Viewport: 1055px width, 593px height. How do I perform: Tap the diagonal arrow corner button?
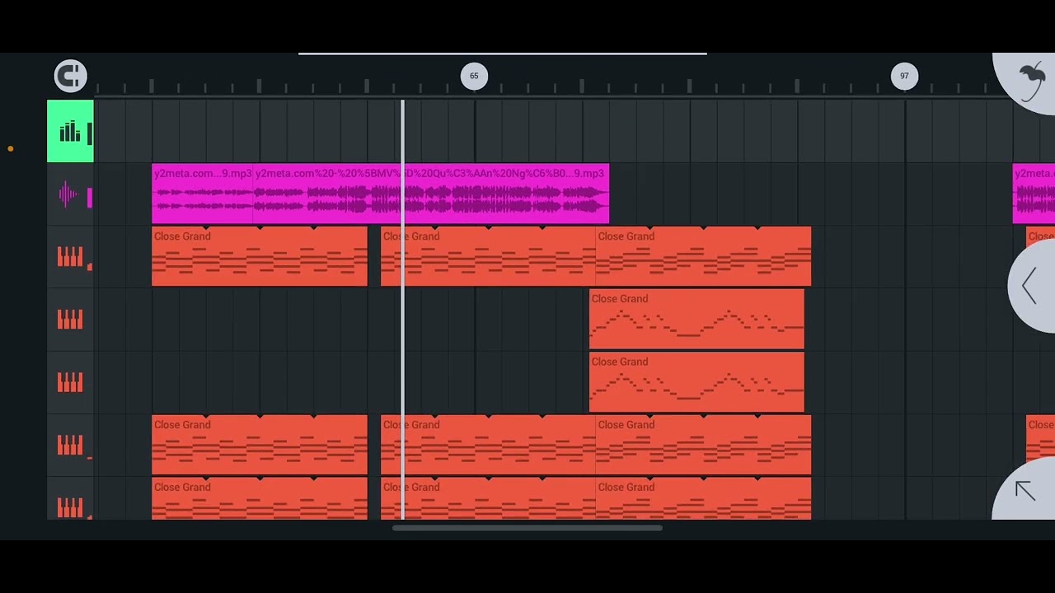tap(1025, 491)
